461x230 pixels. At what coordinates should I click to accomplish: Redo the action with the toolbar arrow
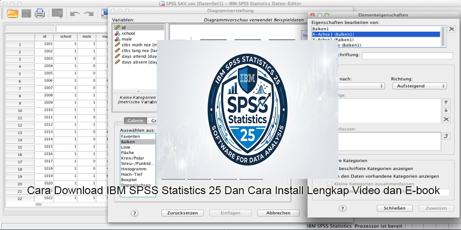89,14
